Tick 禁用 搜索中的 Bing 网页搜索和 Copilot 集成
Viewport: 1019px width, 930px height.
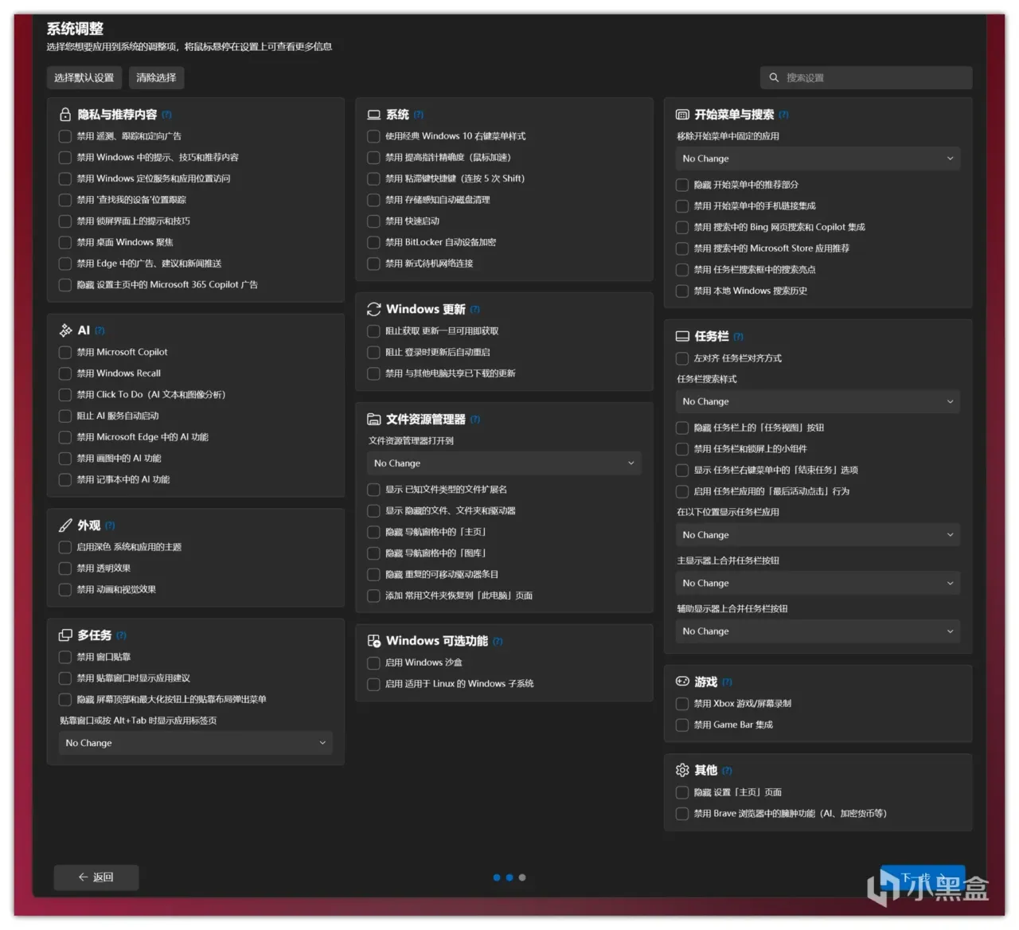coord(682,228)
